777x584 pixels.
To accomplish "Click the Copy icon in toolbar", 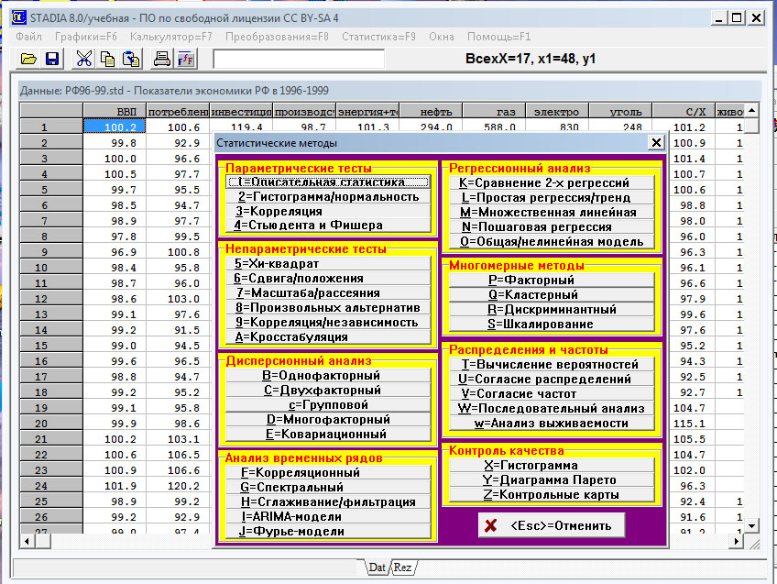I will (x=108, y=60).
